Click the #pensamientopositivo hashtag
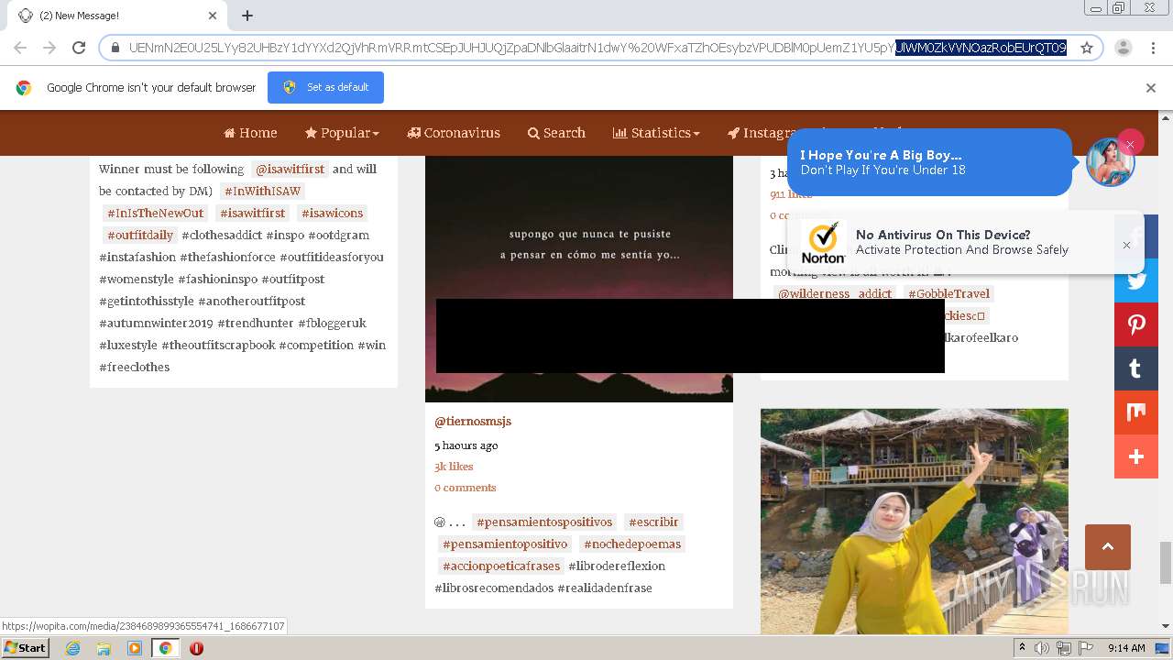The height and width of the screenshot is (660, 1173). coord(505,544)
